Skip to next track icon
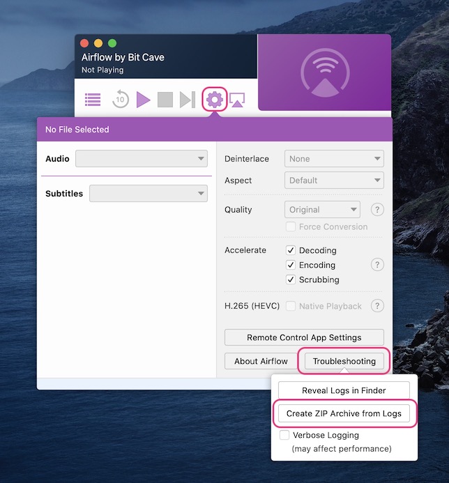449x483 pixels. pos(187,100)
